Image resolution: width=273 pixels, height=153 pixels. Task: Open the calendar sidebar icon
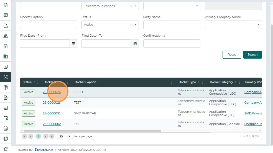coord(6,129)
